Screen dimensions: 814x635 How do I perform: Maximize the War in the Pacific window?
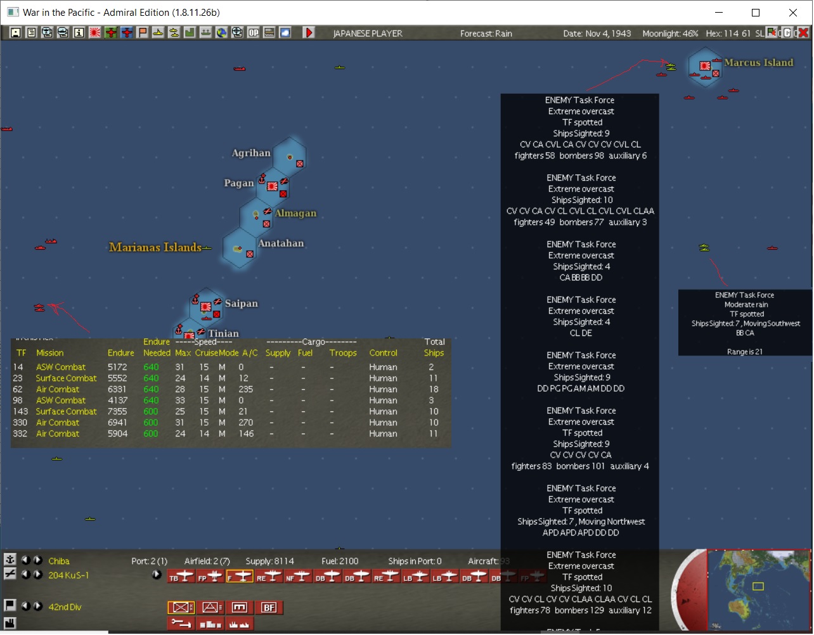tap(756, 13)
